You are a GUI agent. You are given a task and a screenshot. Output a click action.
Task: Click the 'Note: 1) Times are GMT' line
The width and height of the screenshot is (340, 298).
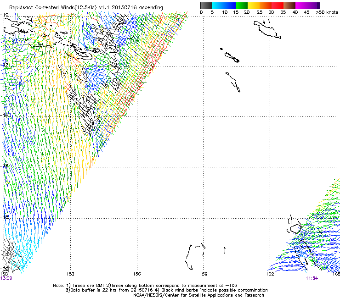tap(145, 286)
